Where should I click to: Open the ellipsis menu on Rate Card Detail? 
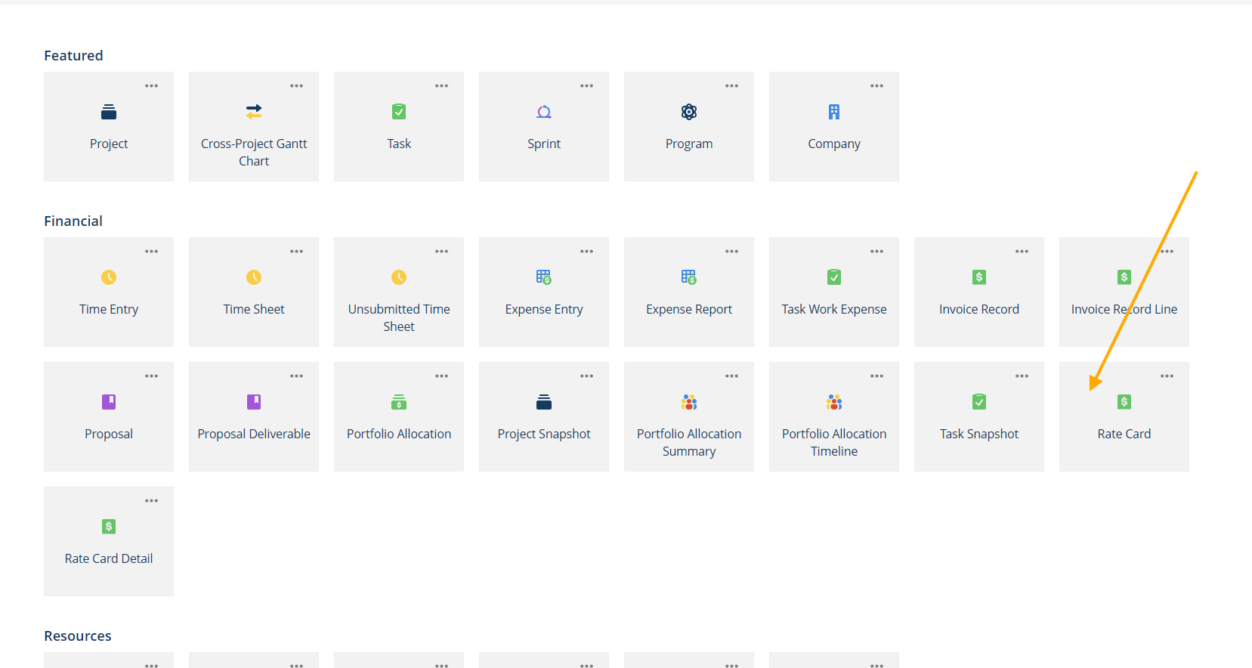[152, 501]
